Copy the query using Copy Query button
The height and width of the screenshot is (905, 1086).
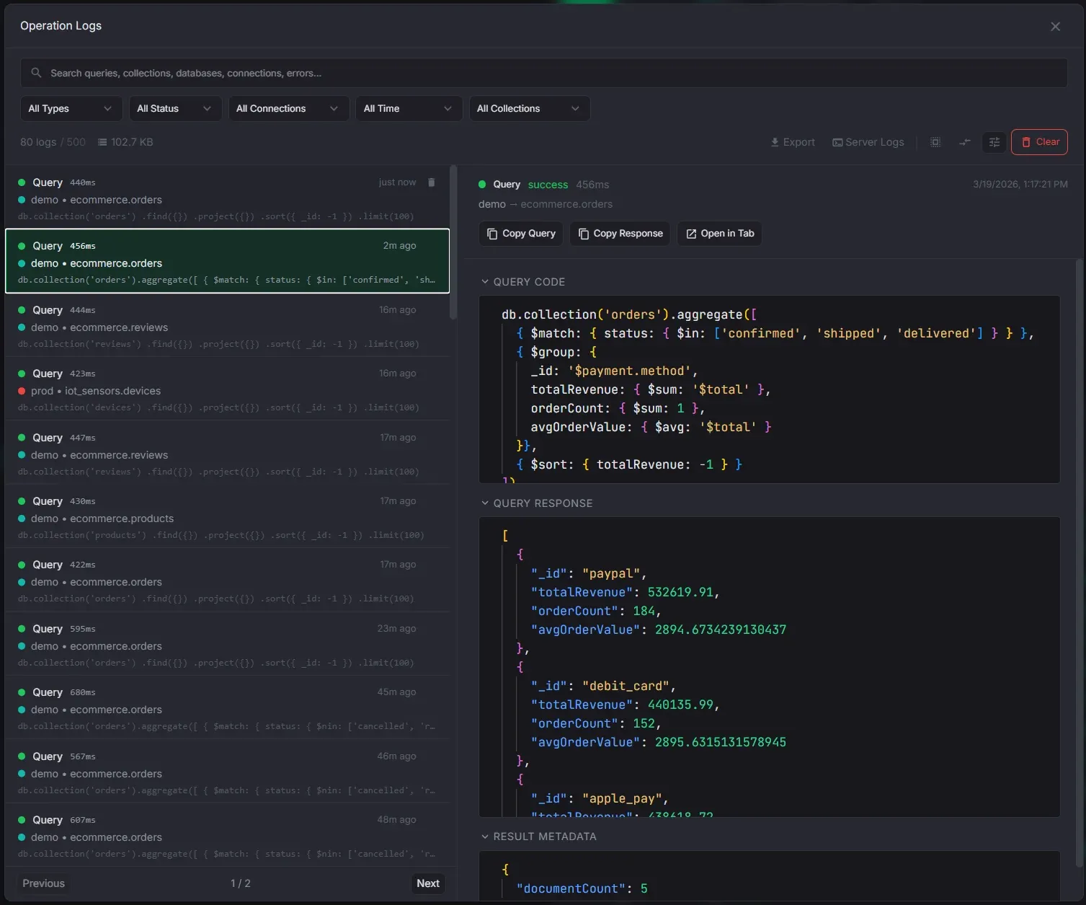click(x=521, y=234)
